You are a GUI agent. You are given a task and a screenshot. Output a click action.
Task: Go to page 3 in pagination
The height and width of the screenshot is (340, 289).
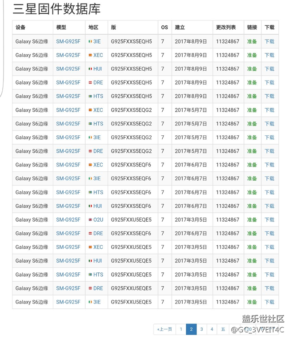tap(202, 329)
